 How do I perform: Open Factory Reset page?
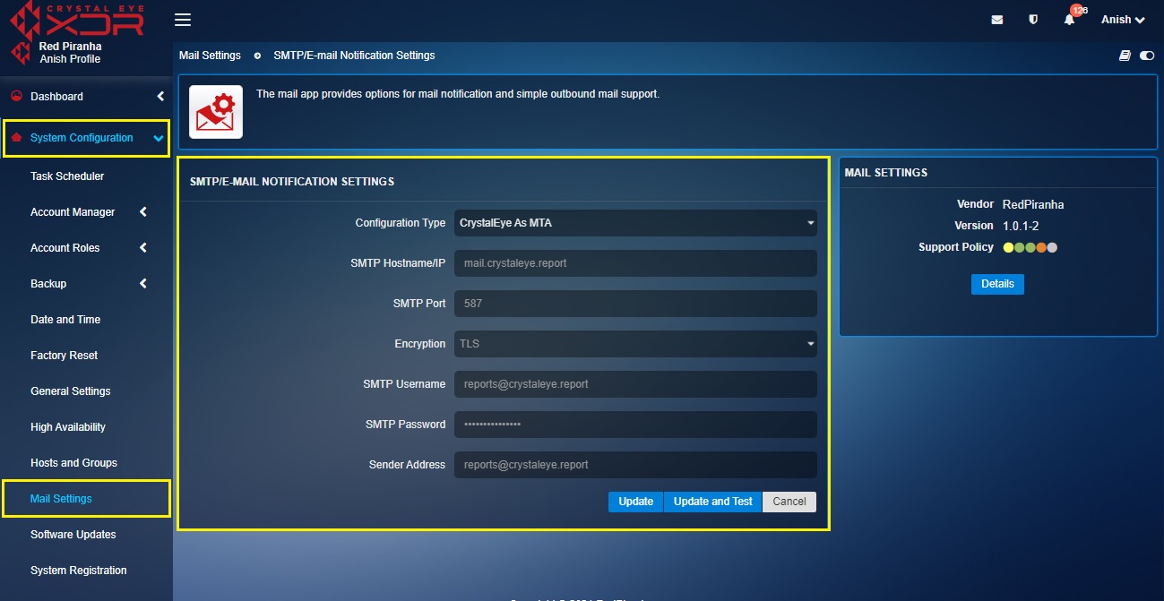click(x=65, y=356)
